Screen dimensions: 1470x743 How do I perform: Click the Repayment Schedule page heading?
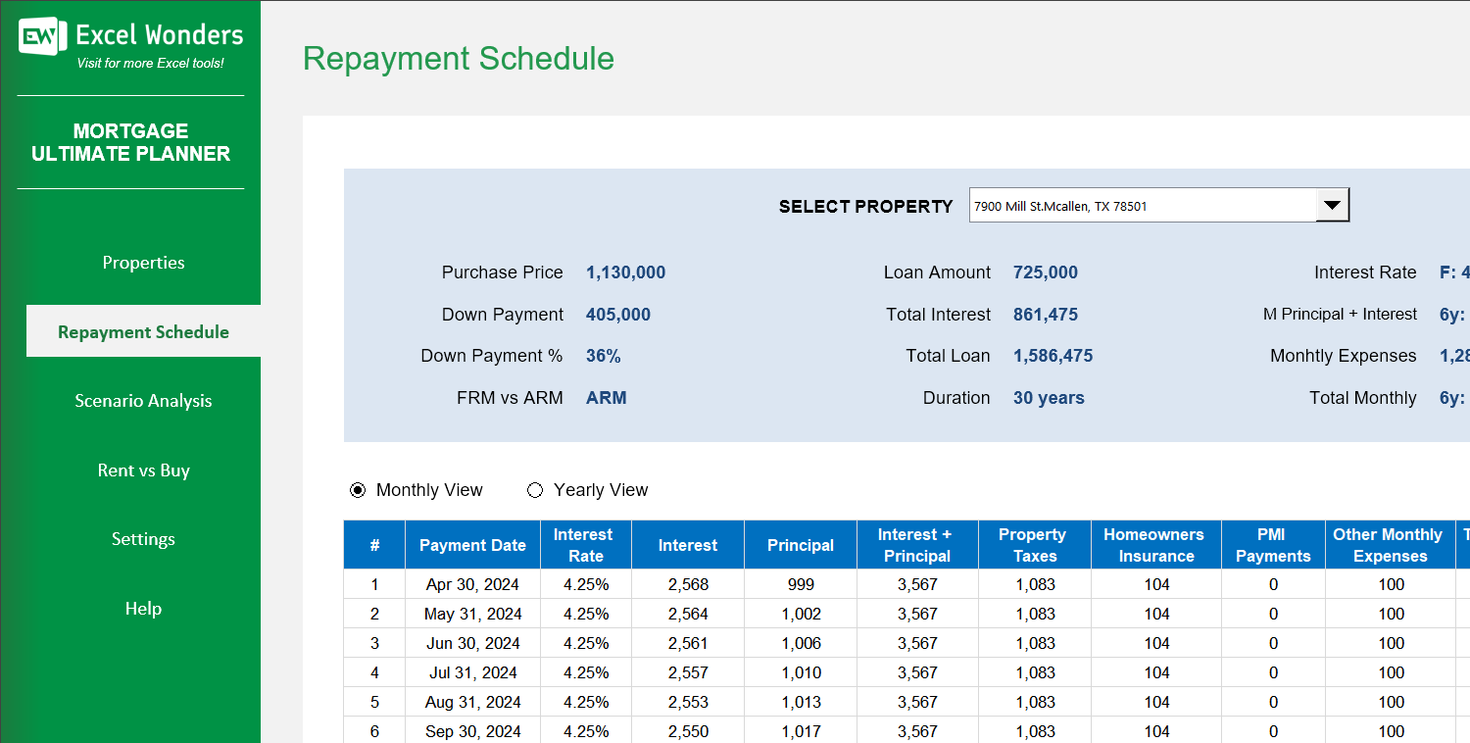pos(459,59)
